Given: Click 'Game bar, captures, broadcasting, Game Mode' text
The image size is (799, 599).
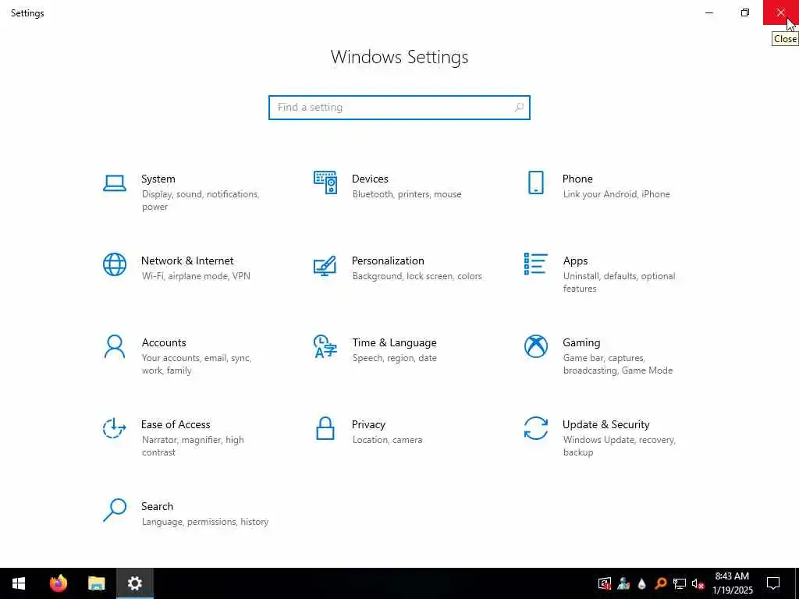Looking at the screenshot, I should pos(618,364).
